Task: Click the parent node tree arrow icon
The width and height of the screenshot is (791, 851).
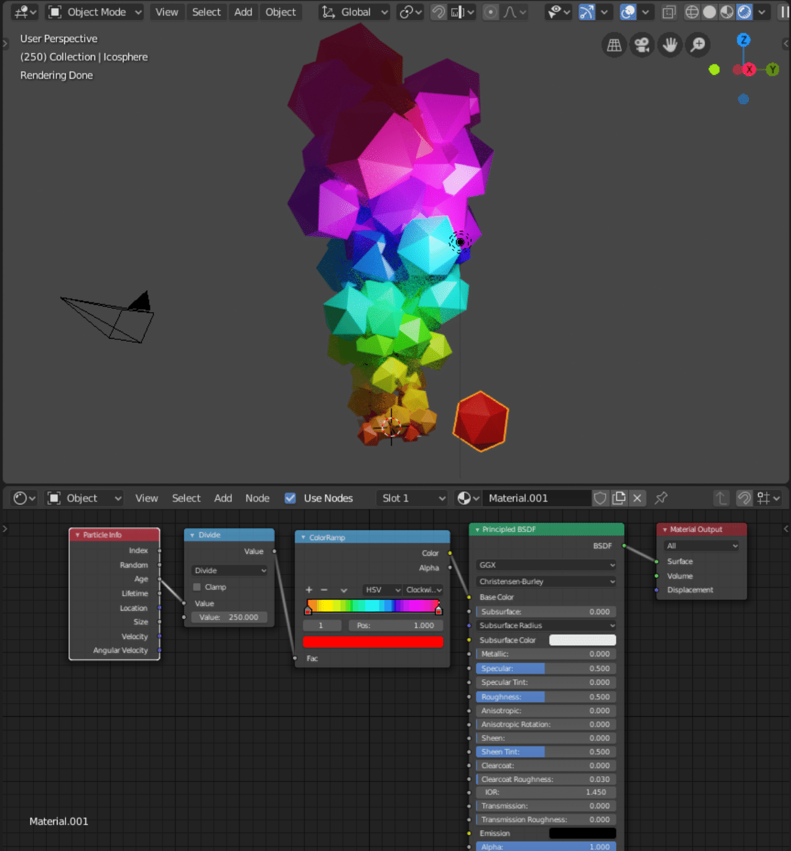Action: tap(721, 498)
